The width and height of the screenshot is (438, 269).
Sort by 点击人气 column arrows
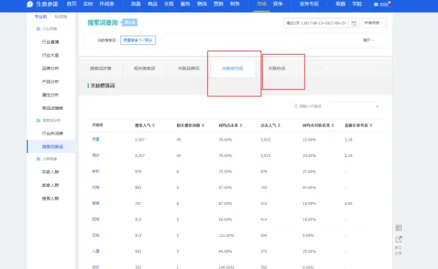pos(279,126)
